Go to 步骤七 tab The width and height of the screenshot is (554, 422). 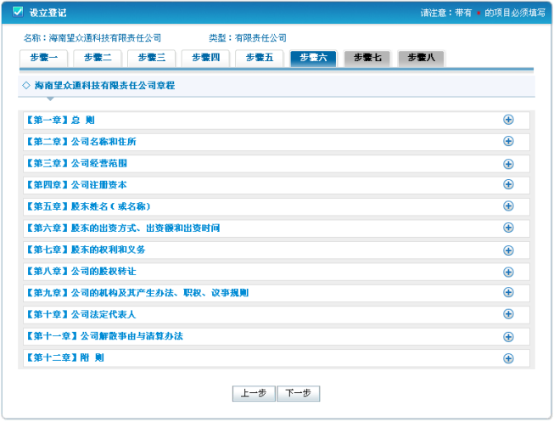[367, 58]
